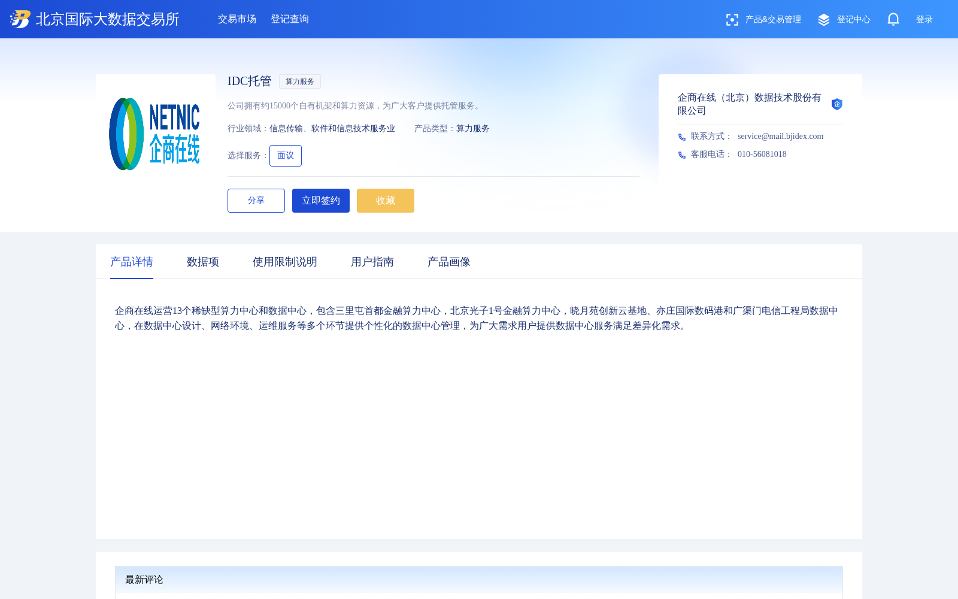The width and height of the screenshot is (958, 599).
Task: Open the 产品&交易管理 scan icon
Action: coord(732,20)
